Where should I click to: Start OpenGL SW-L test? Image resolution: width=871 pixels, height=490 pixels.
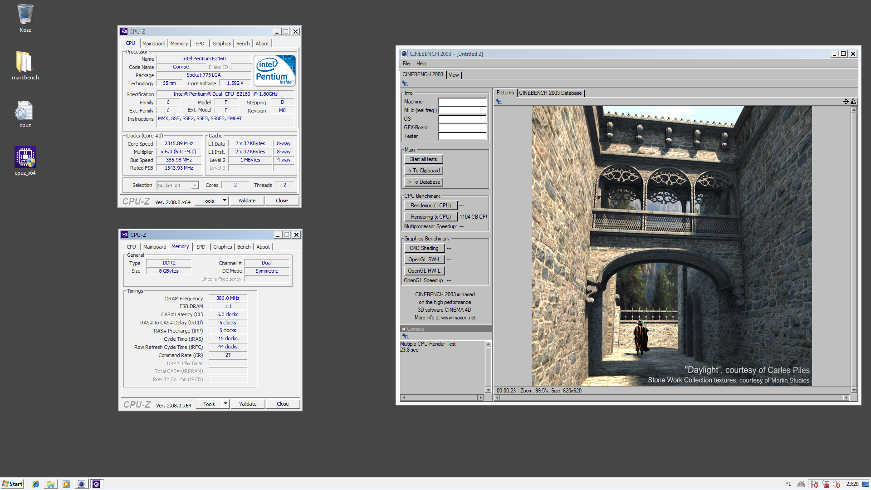(x=424, y=260)
